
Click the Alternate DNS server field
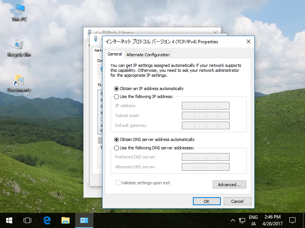coord(205,167)
